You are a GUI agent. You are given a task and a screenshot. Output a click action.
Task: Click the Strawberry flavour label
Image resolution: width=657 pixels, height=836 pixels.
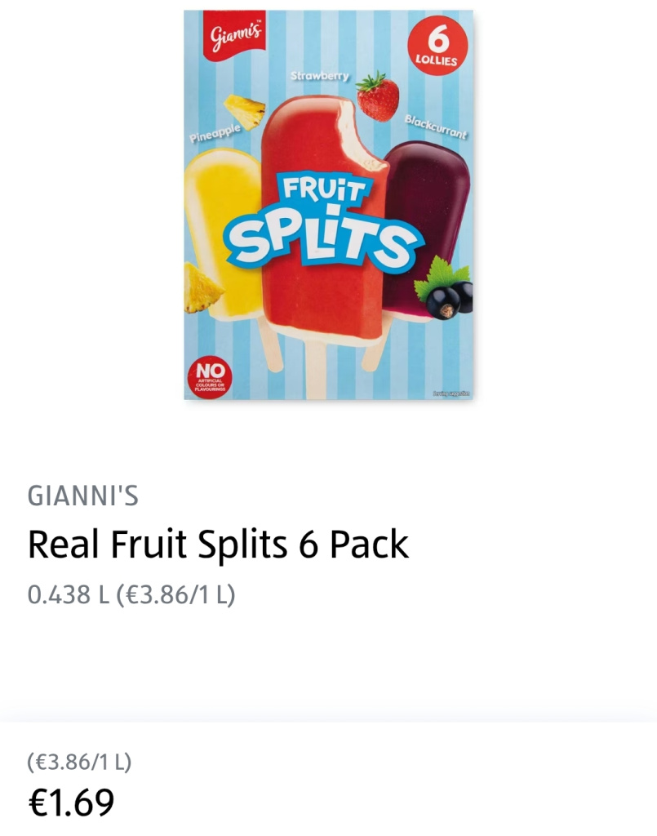point(320,76)
